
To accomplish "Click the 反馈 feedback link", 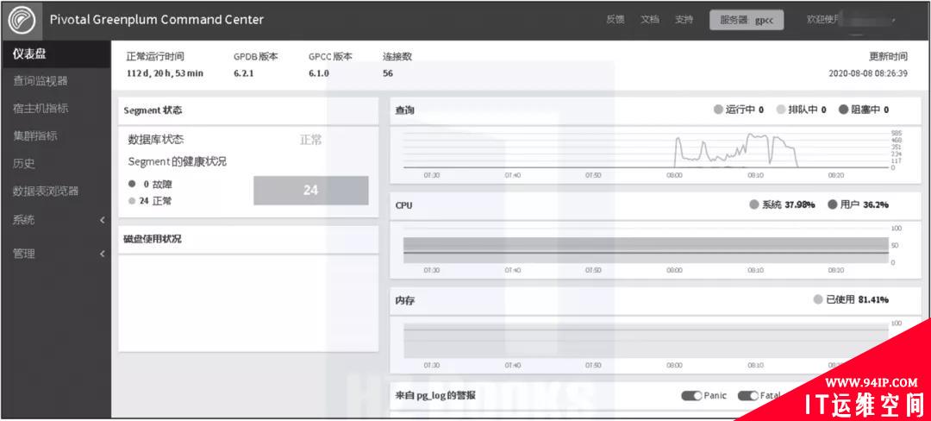I will click(x=615, y=20).
